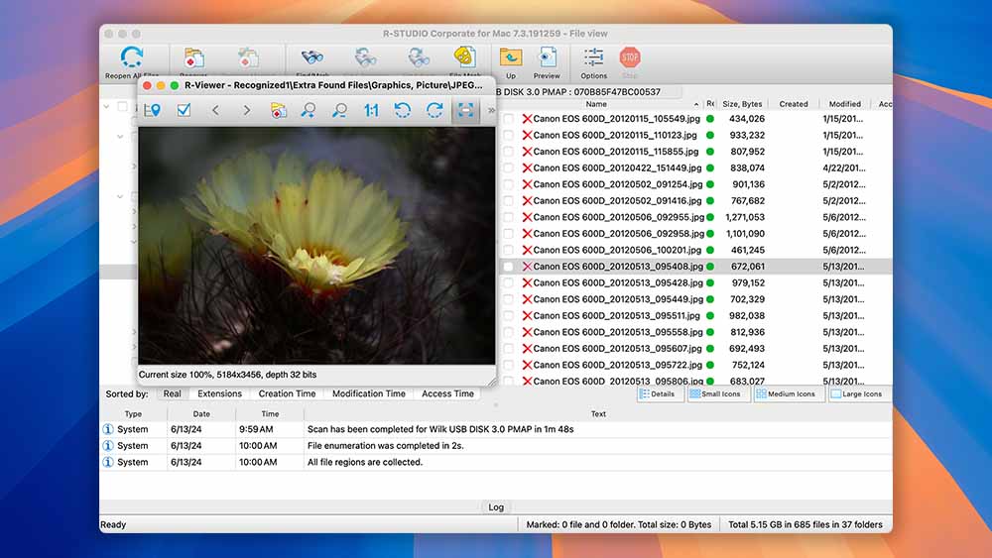Click the Log tab at bottom
Screen dimensions: 992x558
pyautogui.click(x=496, y=507)
